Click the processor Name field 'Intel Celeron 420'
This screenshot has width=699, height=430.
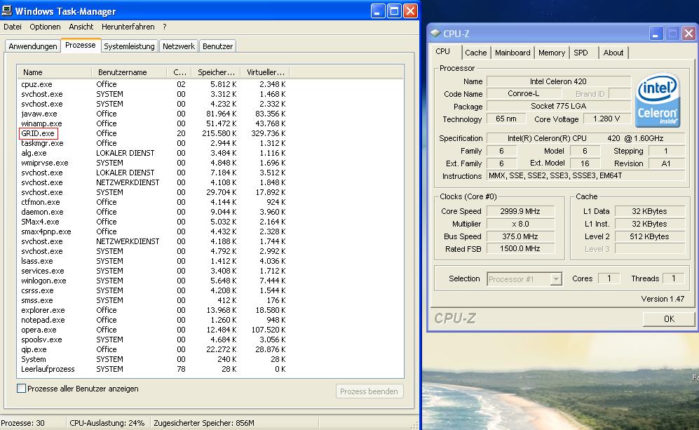(x=558, y=81)
